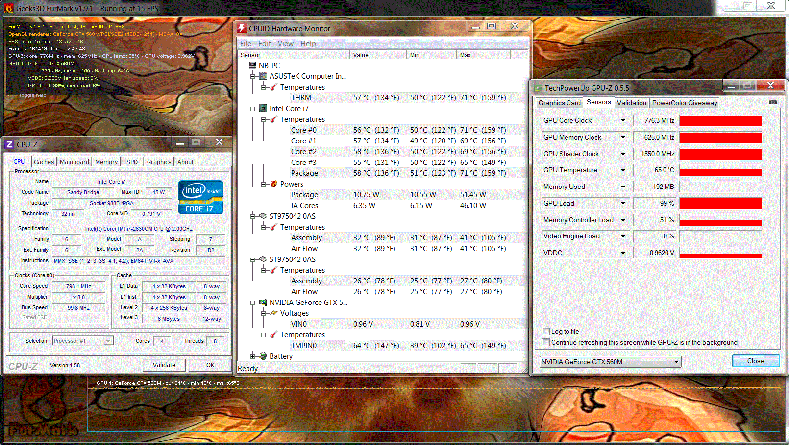The height and width of the screenshot is (445, 789).
Task: Switch to the Memory tab in CPU-Z
Action: pos(106,162)
